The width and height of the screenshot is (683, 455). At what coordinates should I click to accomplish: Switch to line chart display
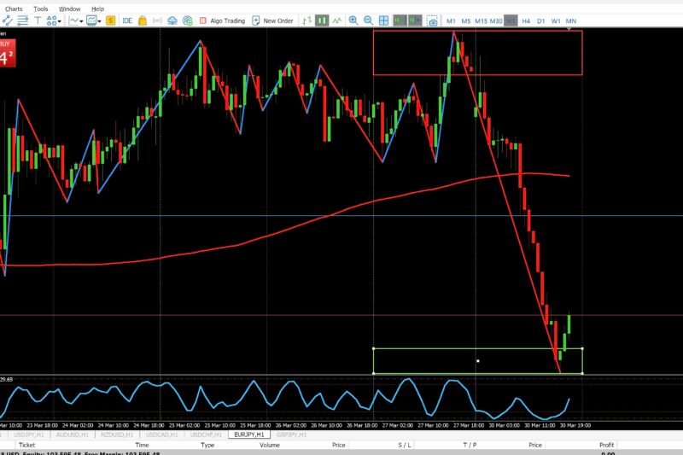click(336, 20)
